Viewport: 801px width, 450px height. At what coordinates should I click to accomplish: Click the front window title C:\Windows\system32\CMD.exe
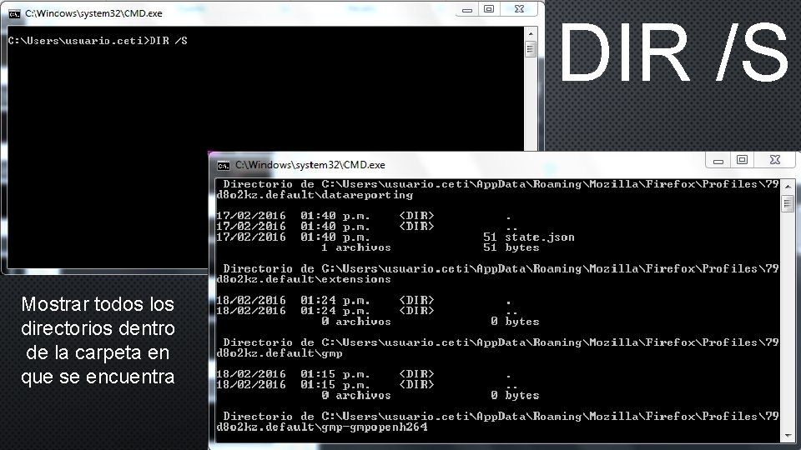[x=310, y=165]
